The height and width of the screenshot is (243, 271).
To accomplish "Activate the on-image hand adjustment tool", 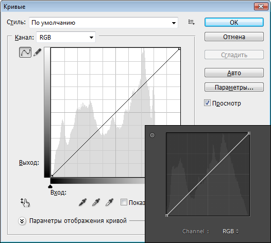I will point(25,203).
